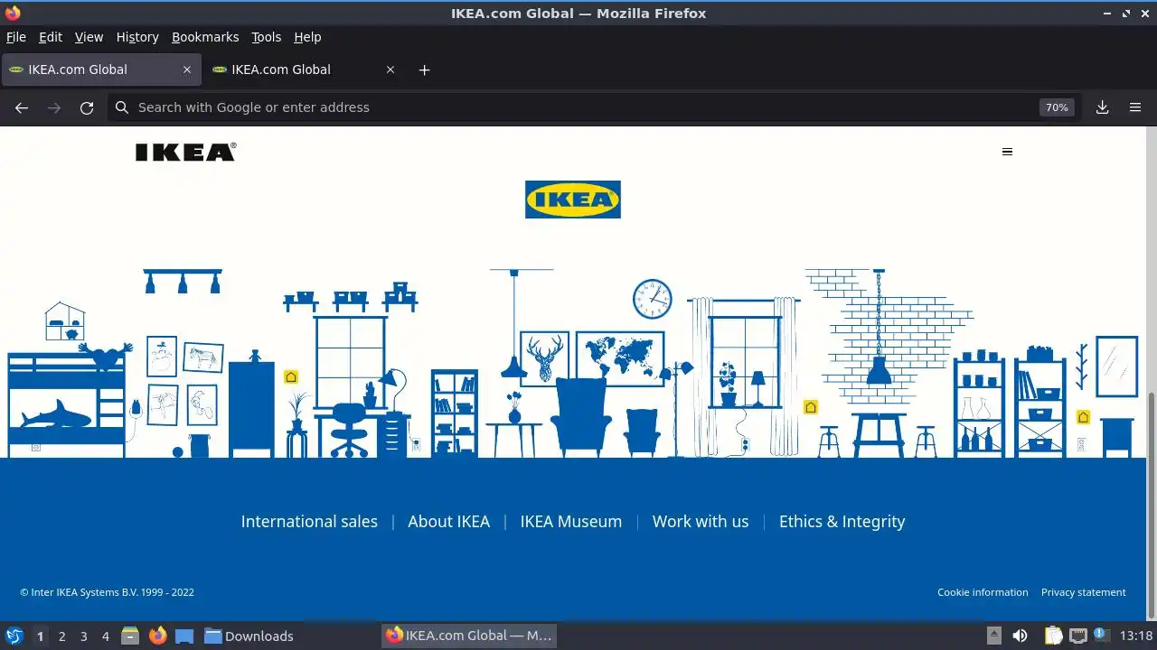This screenshot has width=1157, height=650.
Task: Click the yellow house hotspot near shelving units
Action: (1083, 417)
